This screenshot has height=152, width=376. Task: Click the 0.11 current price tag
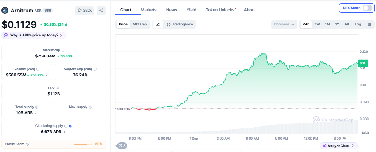[x=362, y=63]
